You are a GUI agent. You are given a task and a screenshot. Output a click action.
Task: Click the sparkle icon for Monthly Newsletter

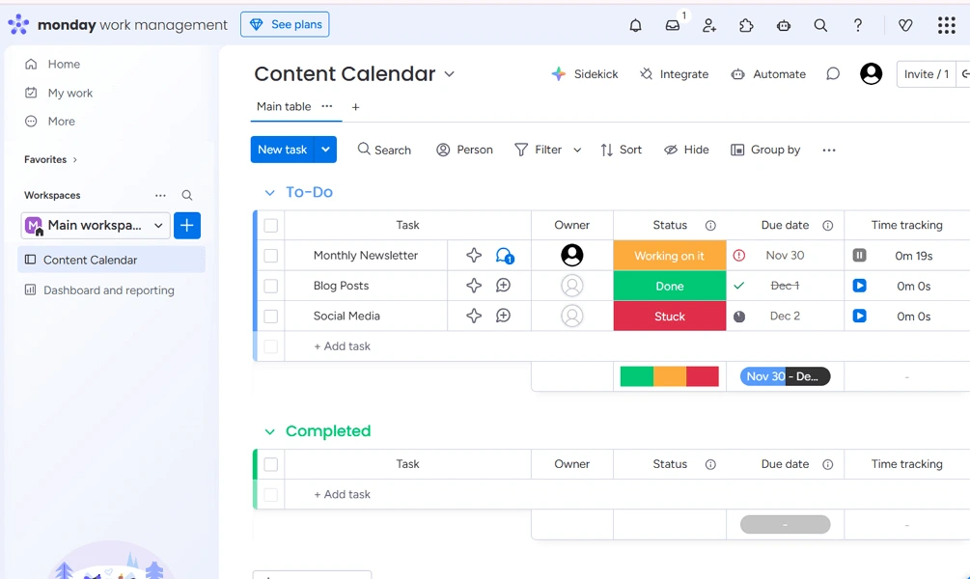click(474, 256)
